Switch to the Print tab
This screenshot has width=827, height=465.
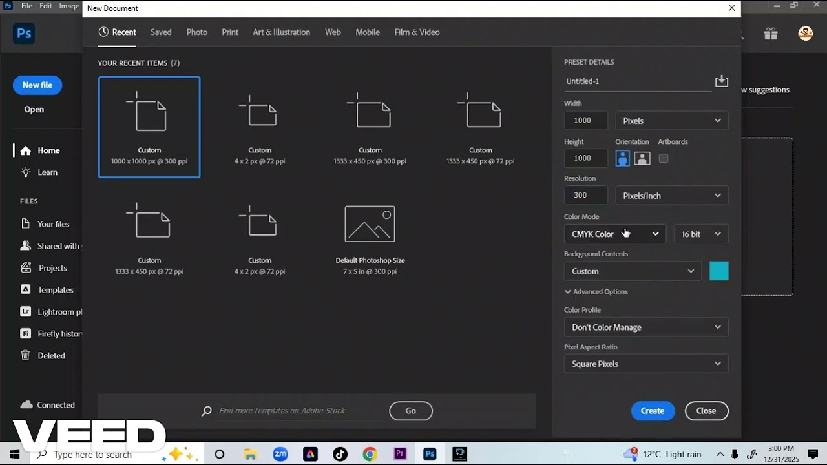tap(230, 32)
